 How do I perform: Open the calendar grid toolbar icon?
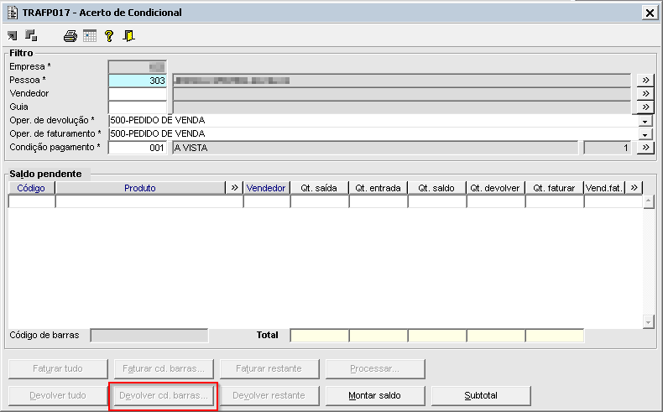click(x=90, y=36)
